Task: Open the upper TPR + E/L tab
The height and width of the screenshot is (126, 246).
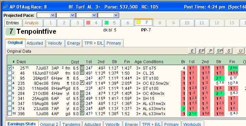Action: [x=94, y=43]
